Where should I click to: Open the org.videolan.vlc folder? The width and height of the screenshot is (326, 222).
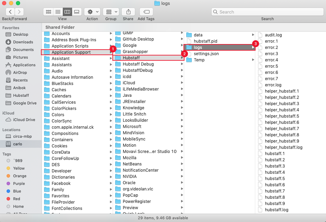pyautogui.click(x=148, y=189)
